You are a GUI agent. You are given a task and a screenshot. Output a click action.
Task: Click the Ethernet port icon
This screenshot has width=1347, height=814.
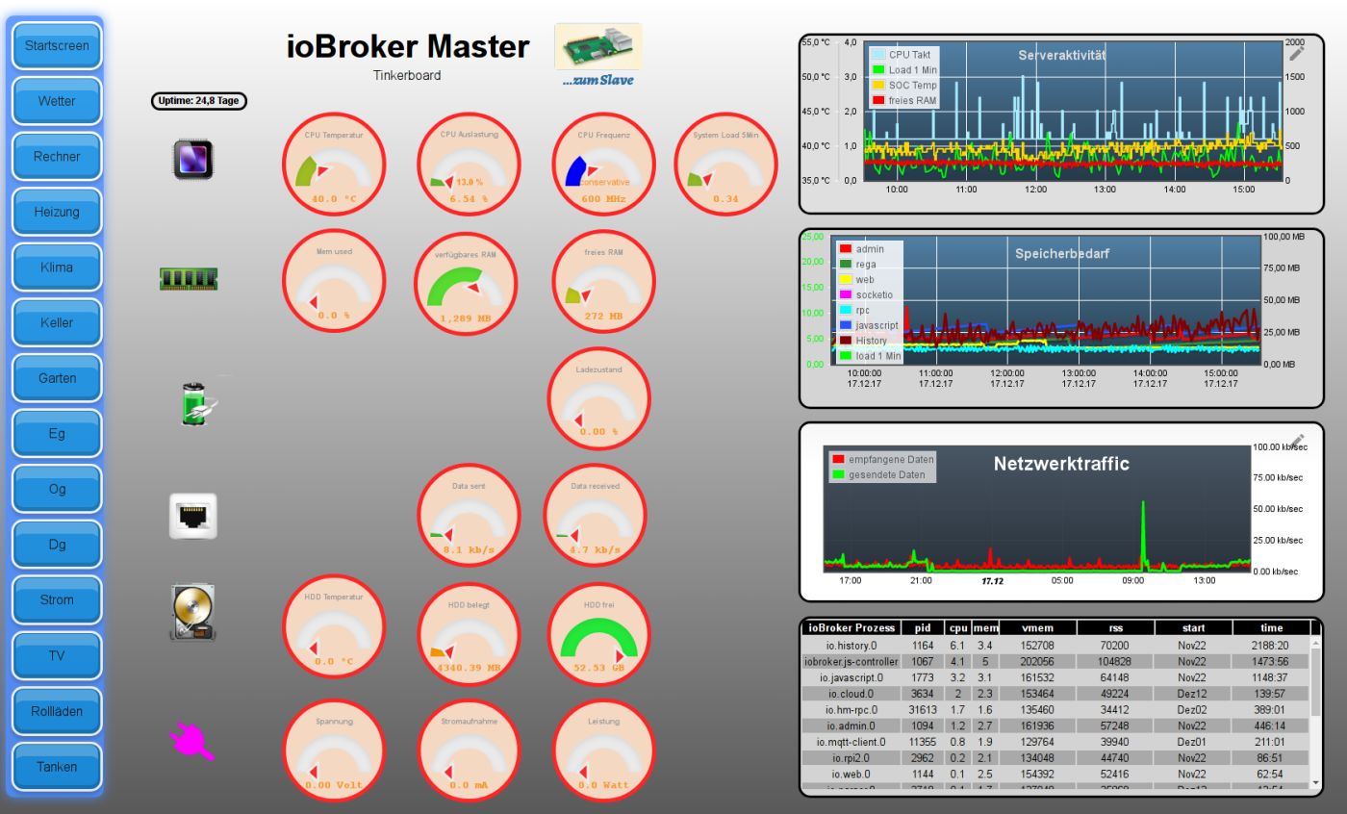click(193, 518)
